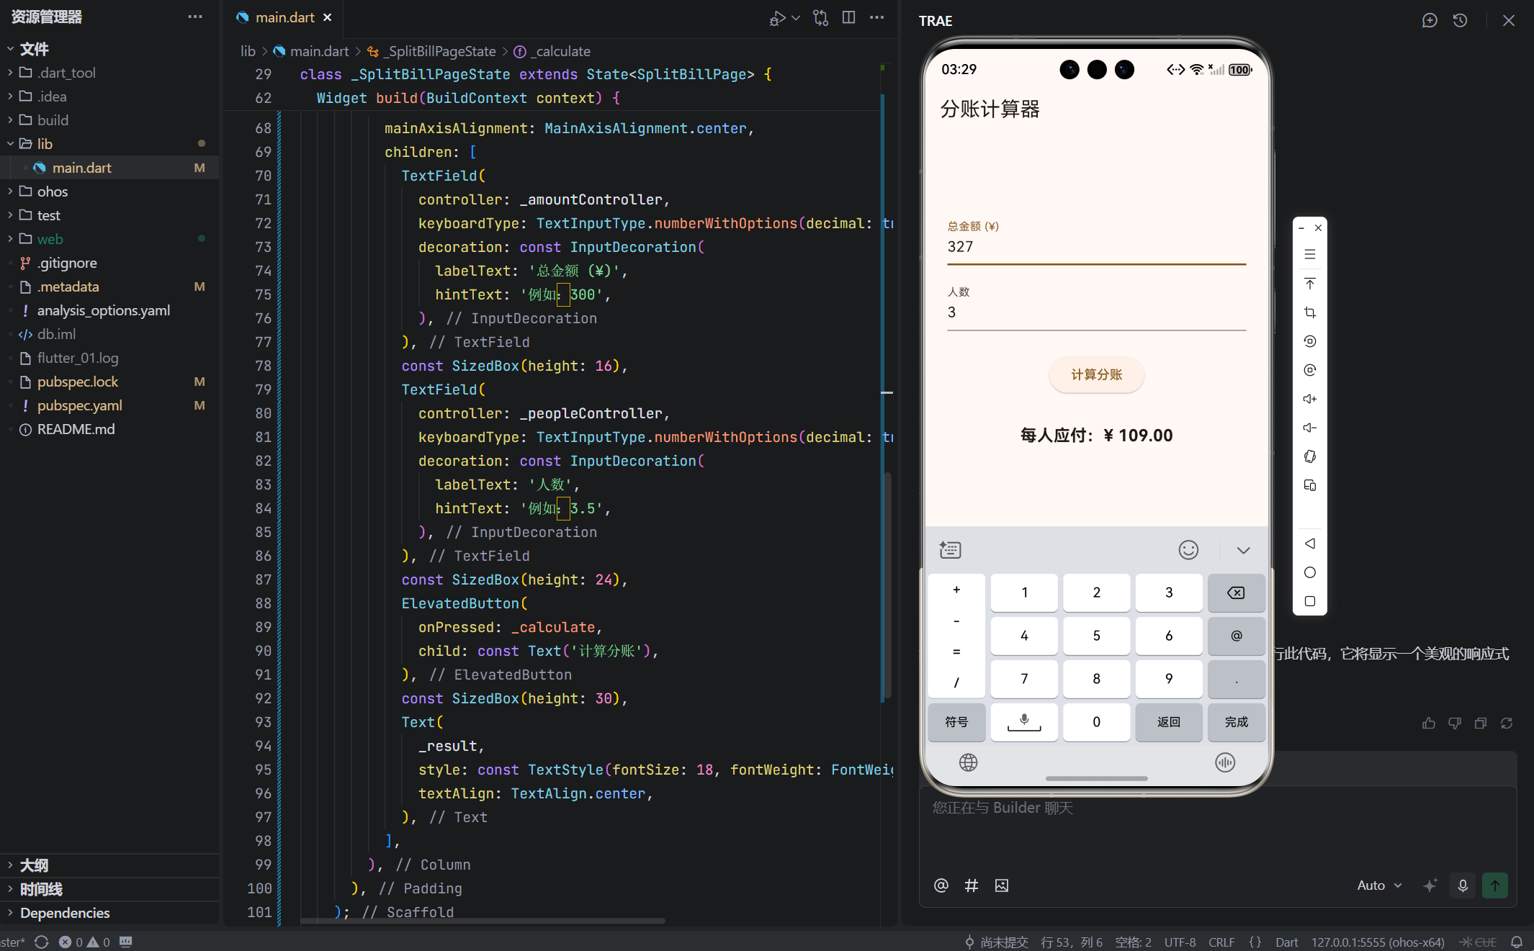Click the 总金额 amount input field
Screen dimensions: 1534x951
point(1095,247)
